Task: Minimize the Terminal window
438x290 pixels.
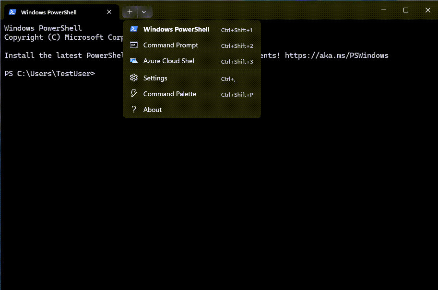Action: pyautogui.click(x=384, y=10)
